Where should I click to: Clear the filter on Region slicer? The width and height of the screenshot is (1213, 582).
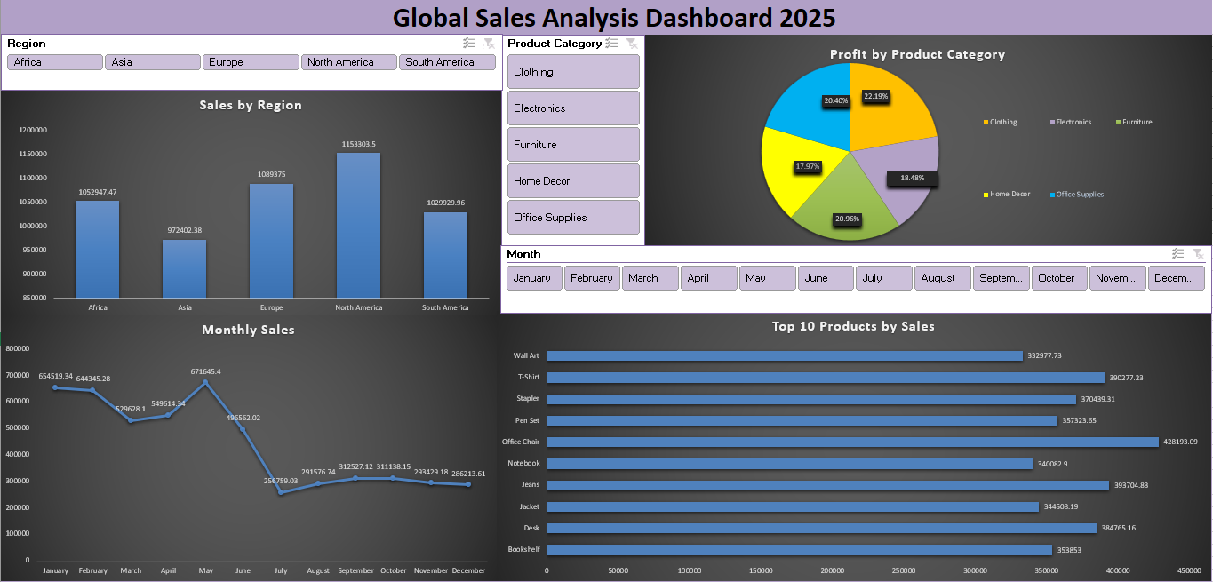pyautogui.click(x=489, y=44)
